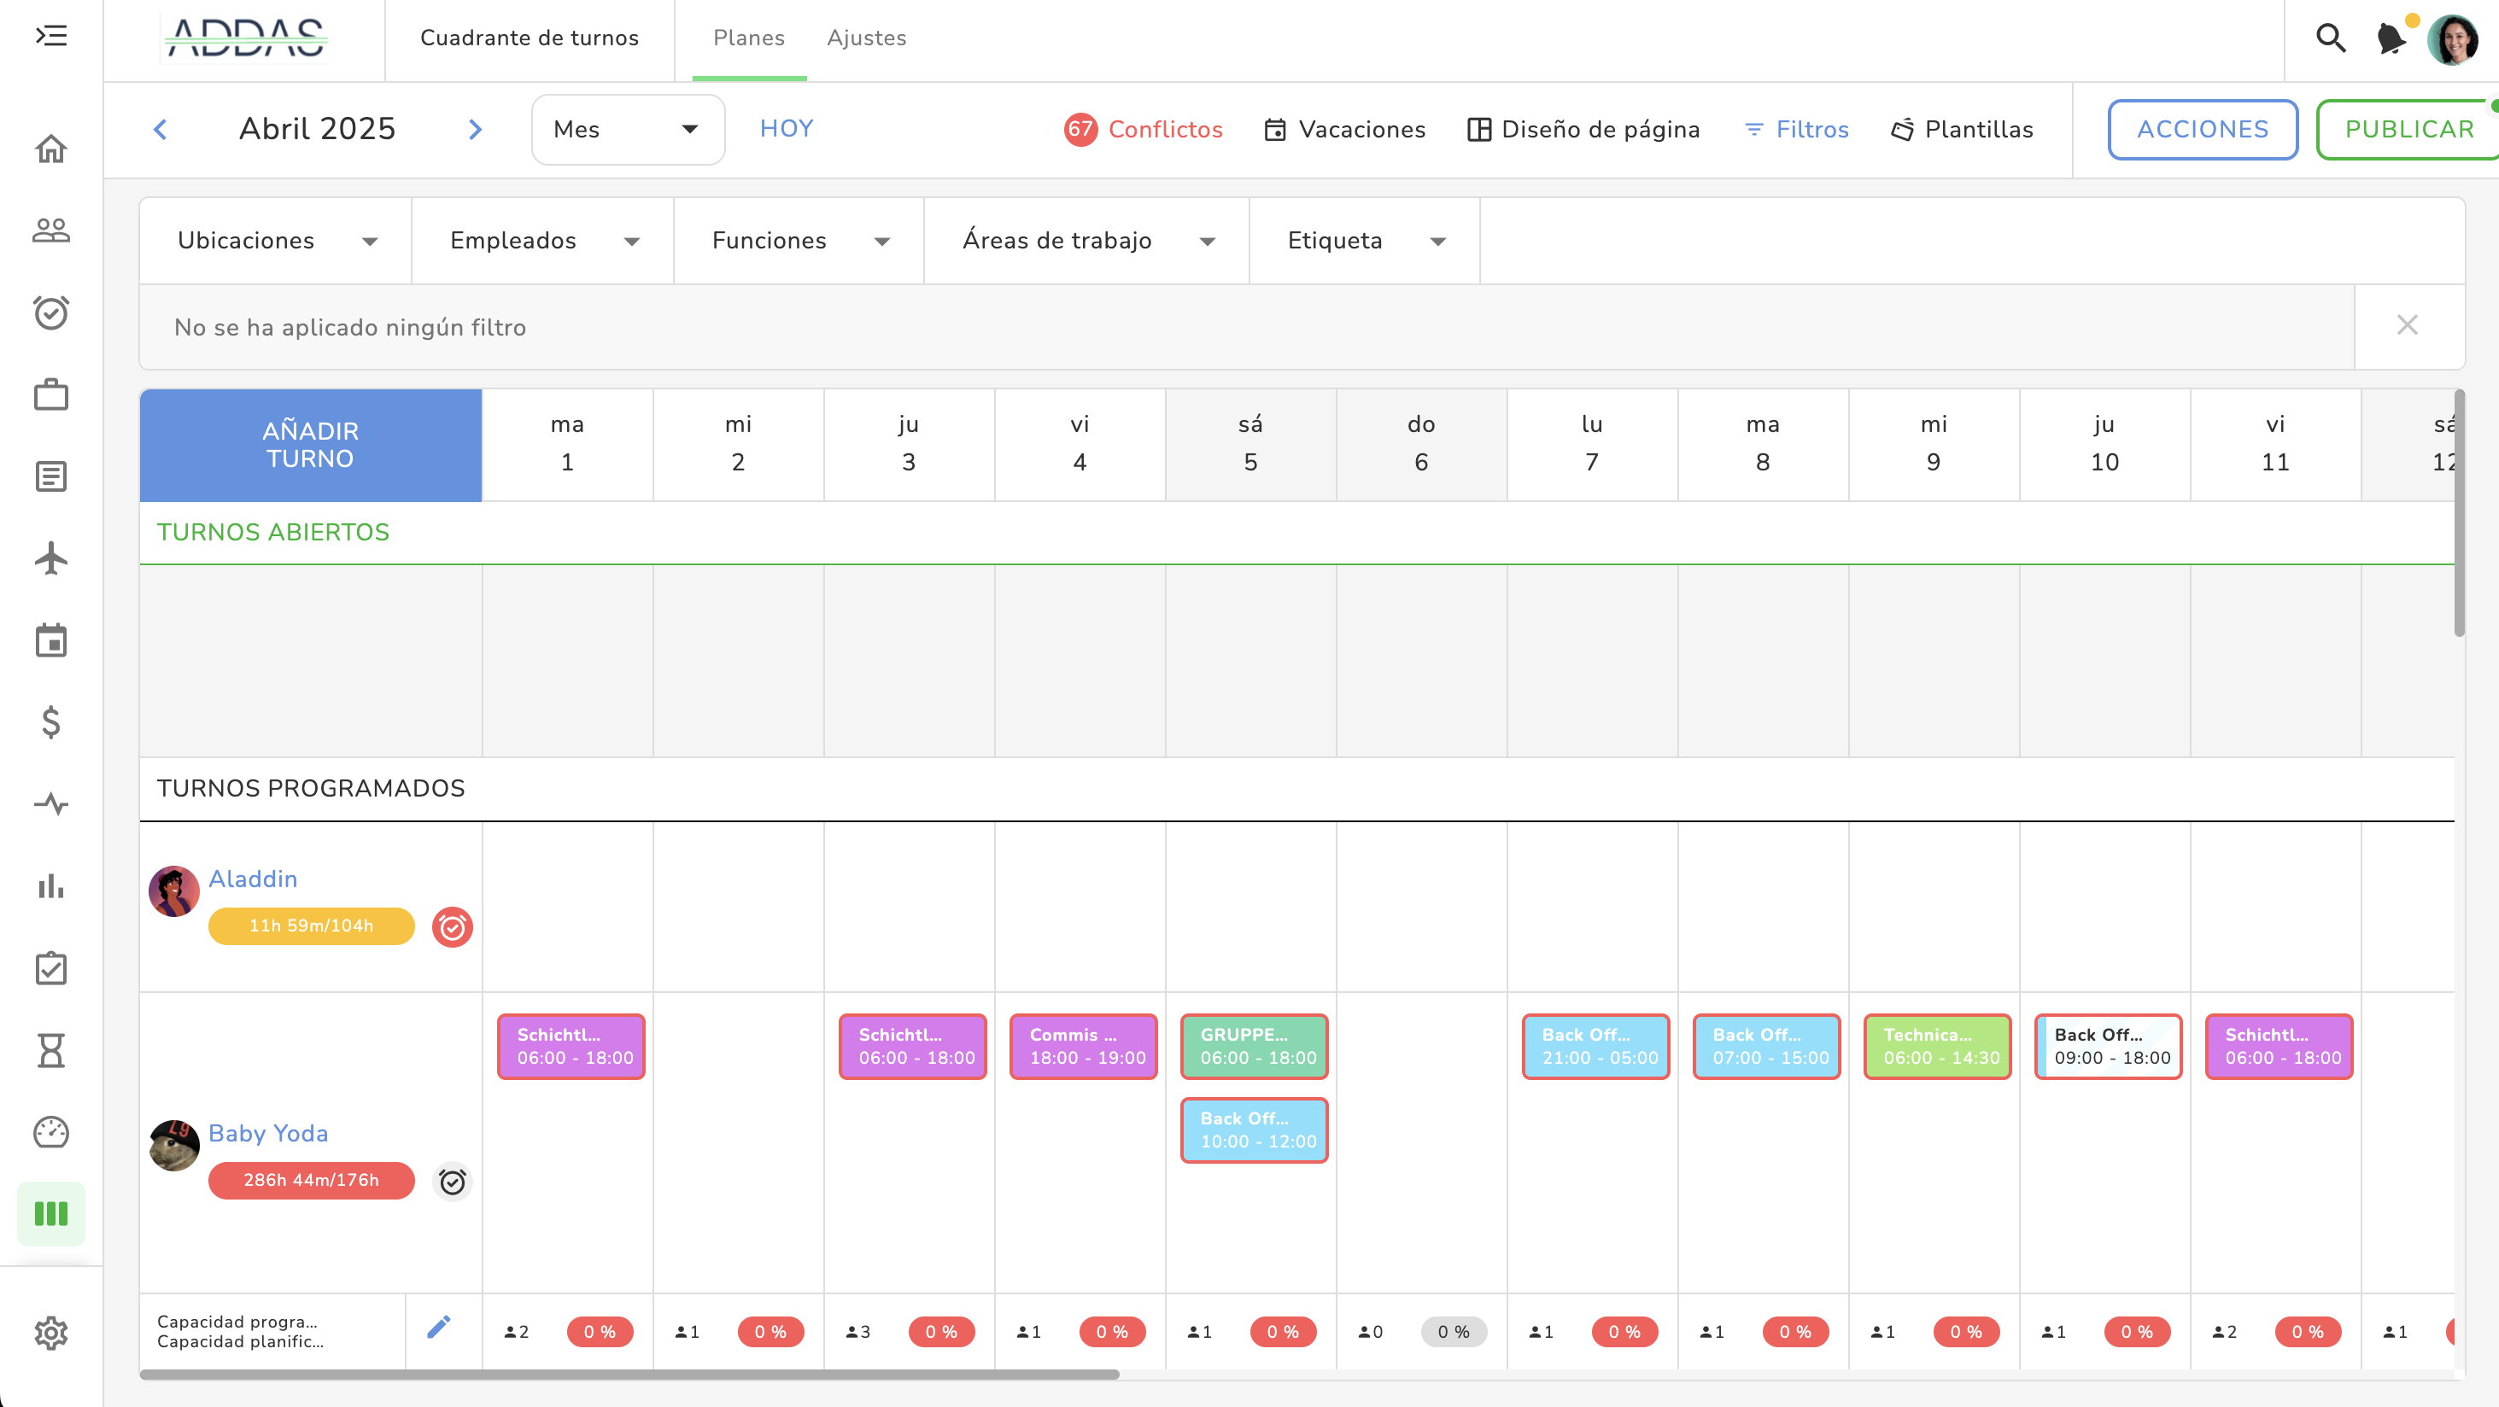The image size is (2499, 1407).
Task: Expand the Áreas de trabajo dropdown
Action: (x=1086, y=241)
